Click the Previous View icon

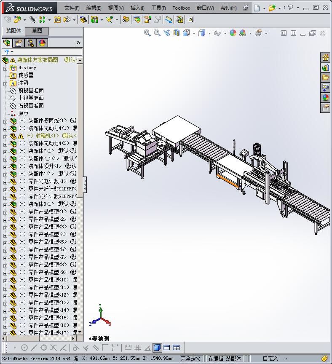(167, 33)
